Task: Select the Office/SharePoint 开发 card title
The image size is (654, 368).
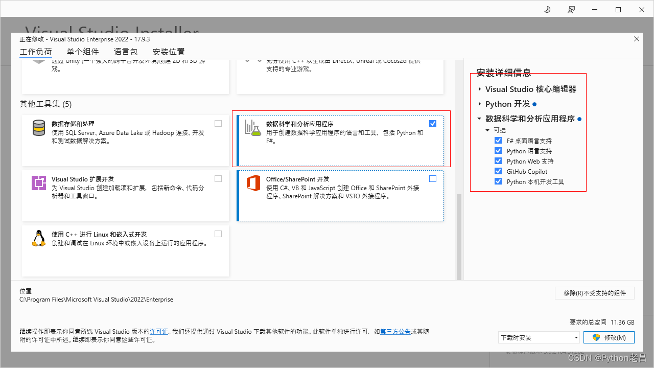Action: tap(298, 179)
